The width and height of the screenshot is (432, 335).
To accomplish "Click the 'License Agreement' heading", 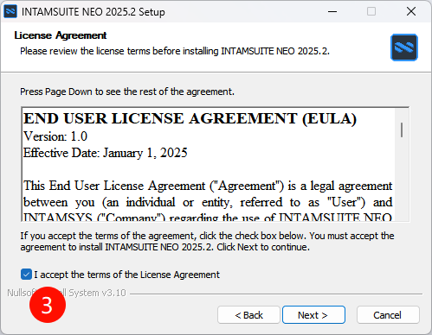I will [61, 35].
